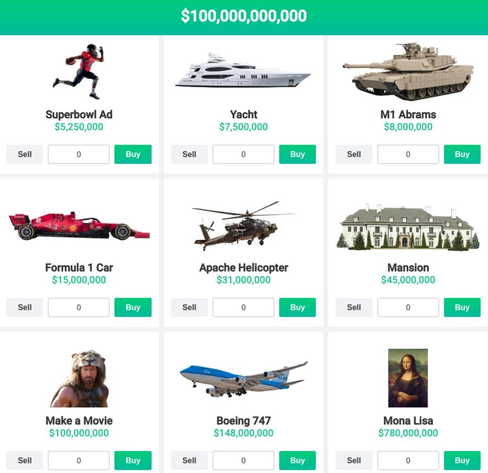
Task: Buy the Mona Lisa
Action: pos(462,460)
